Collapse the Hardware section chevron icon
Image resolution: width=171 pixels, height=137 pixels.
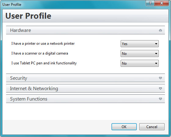pos(160,30)
